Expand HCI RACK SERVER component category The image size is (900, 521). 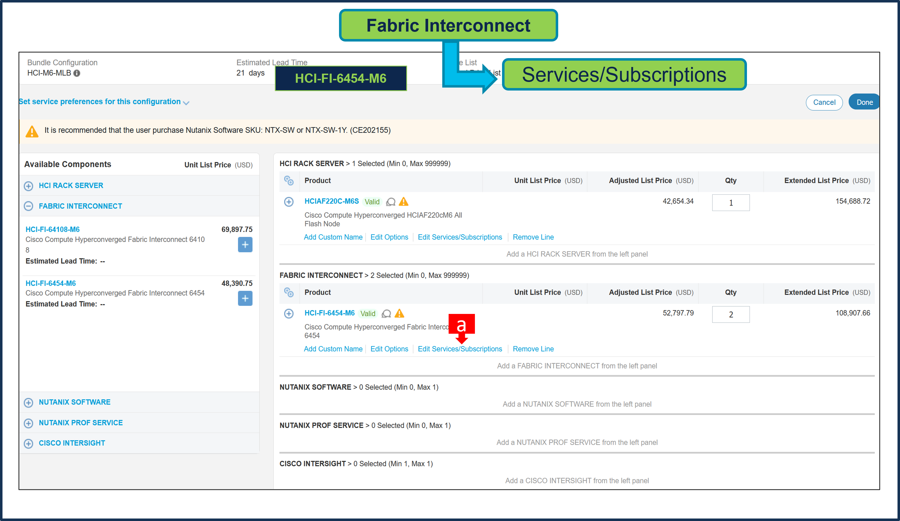[29, 186]
